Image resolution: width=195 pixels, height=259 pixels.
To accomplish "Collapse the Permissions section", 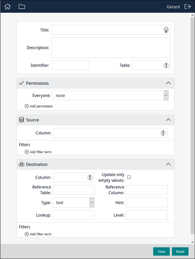I will point(168,83).
